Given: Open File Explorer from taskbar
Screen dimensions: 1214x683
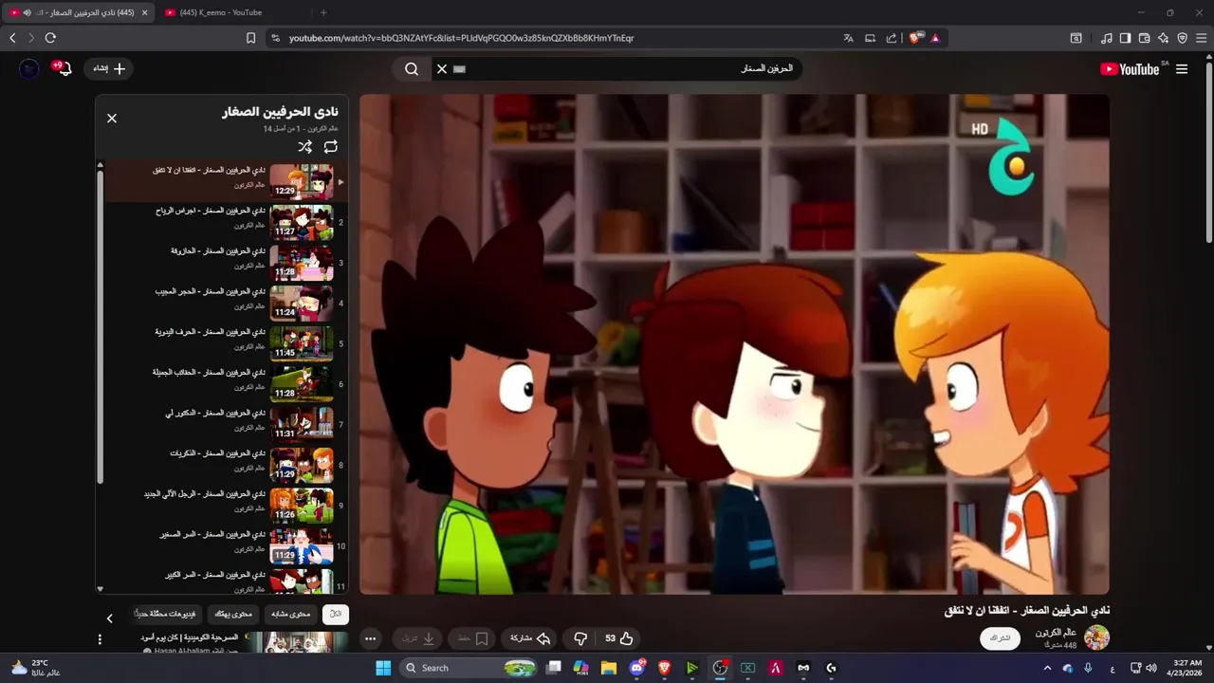Looking at the screenshot, I should tap(609, 668).
